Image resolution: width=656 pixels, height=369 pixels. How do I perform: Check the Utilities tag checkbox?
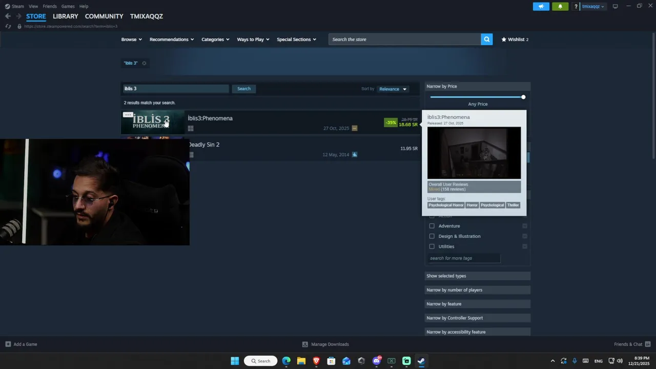432,247
